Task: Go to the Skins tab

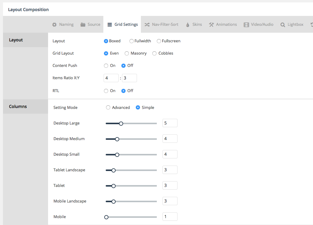Action: click(194, 24)
